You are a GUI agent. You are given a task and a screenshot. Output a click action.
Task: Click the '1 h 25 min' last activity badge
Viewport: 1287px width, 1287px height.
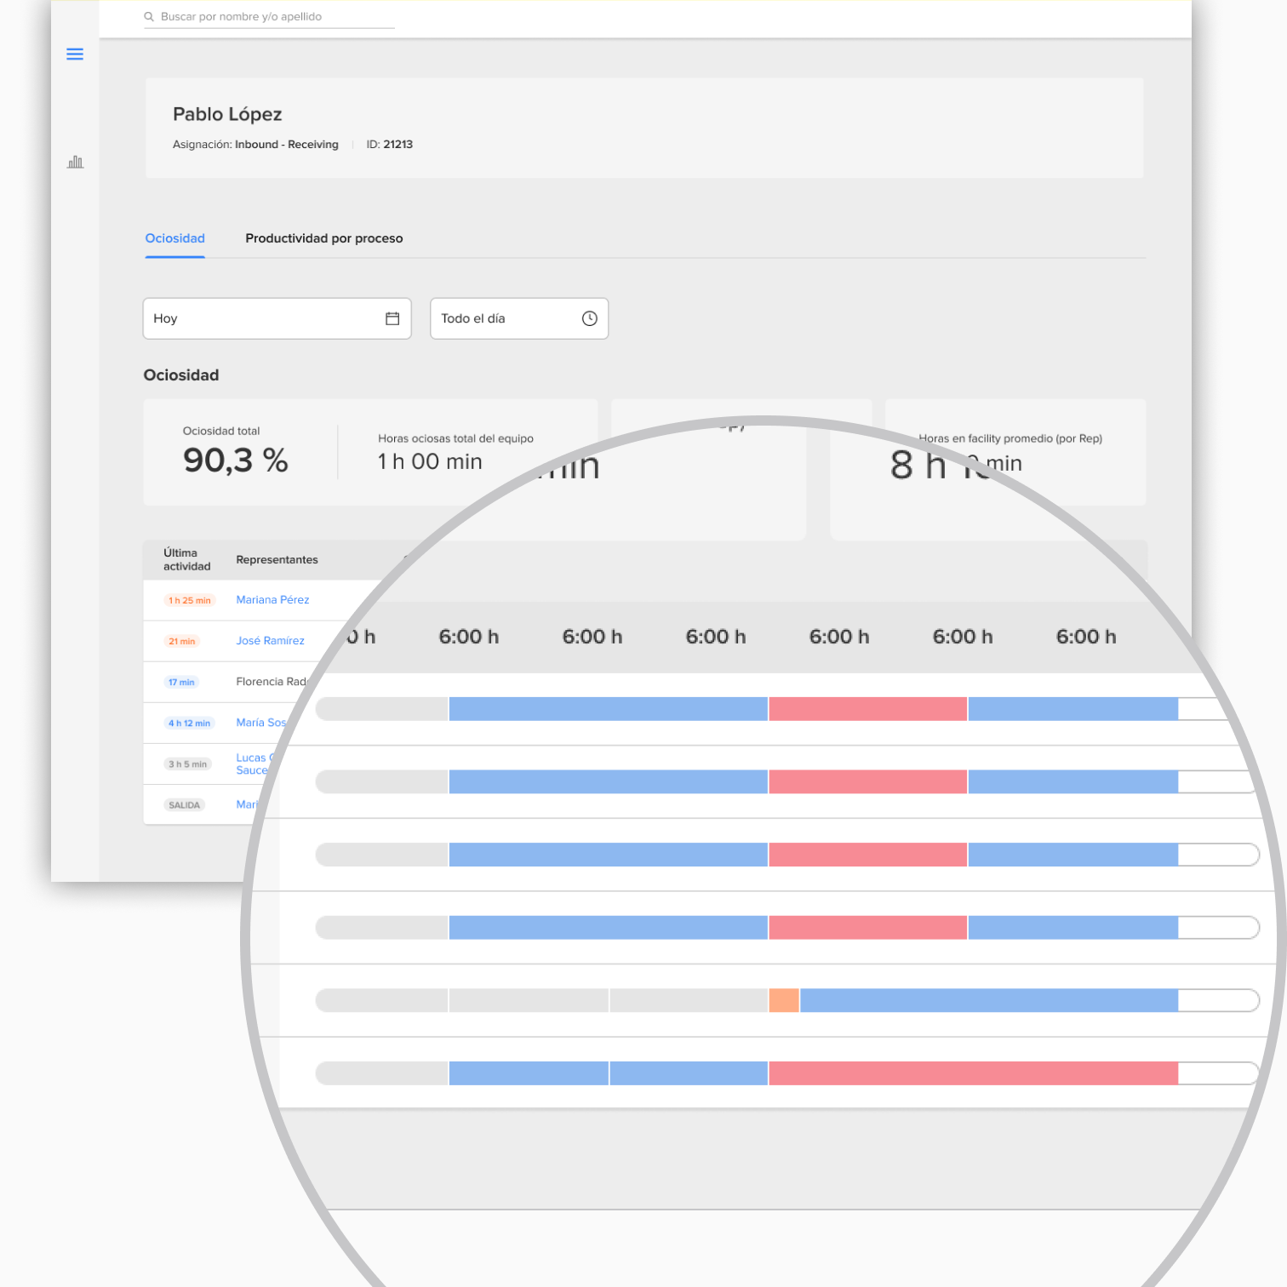[190, 601]
